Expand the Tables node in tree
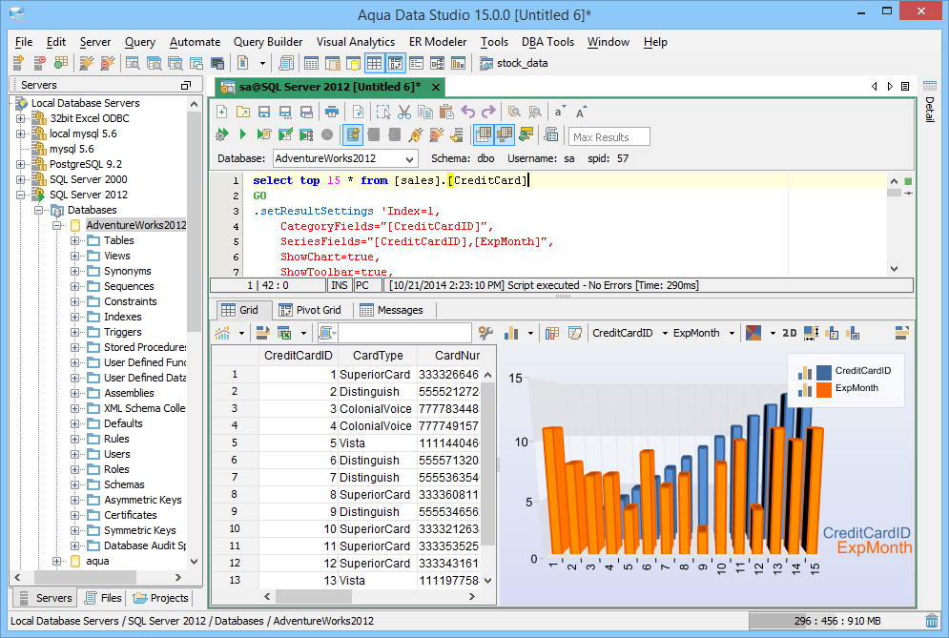This screenshot has height=638, width=949. click(x=75, y=240)
